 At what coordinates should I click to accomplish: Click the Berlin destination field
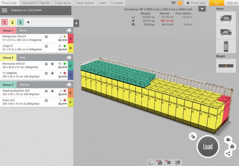coord(41,31)
